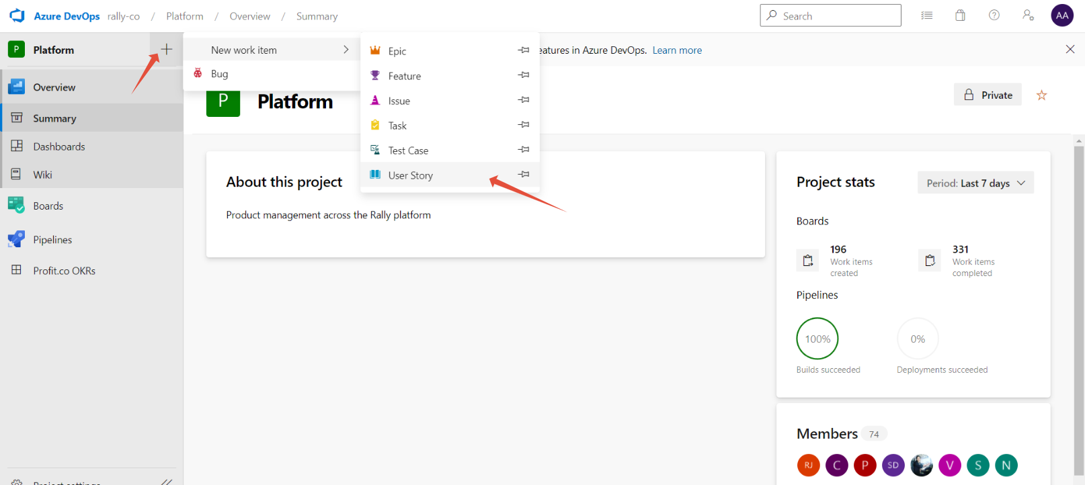Go to Platform breadcrumb link
The image size is (1085, 485).
point(185,16)
